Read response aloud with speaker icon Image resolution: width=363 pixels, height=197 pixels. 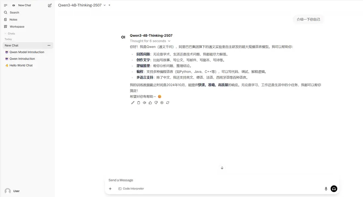[144, 103]
